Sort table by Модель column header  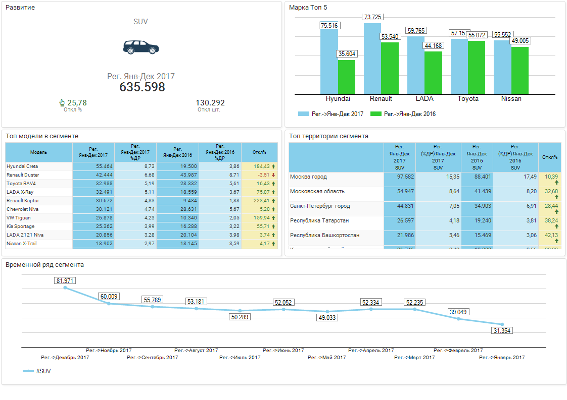(x=39, y=152)
